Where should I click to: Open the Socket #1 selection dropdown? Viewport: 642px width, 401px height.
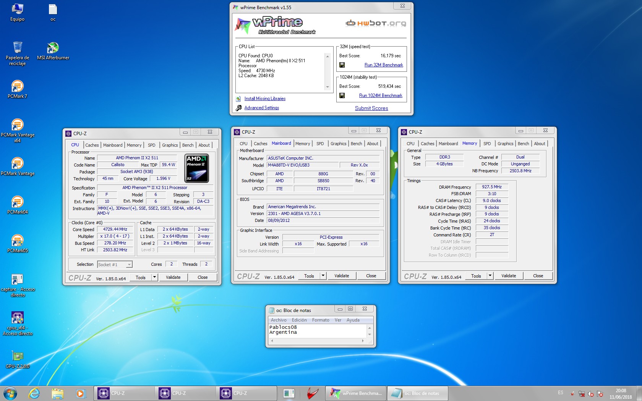(115, 264)
